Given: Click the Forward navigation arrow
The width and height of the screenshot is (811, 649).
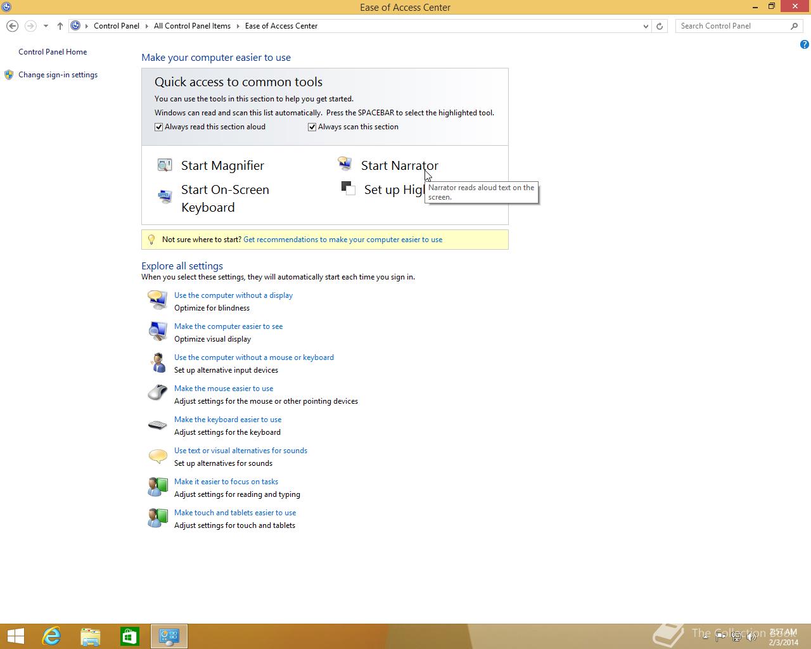Looking at the screenshot, I should coord(30,26).
